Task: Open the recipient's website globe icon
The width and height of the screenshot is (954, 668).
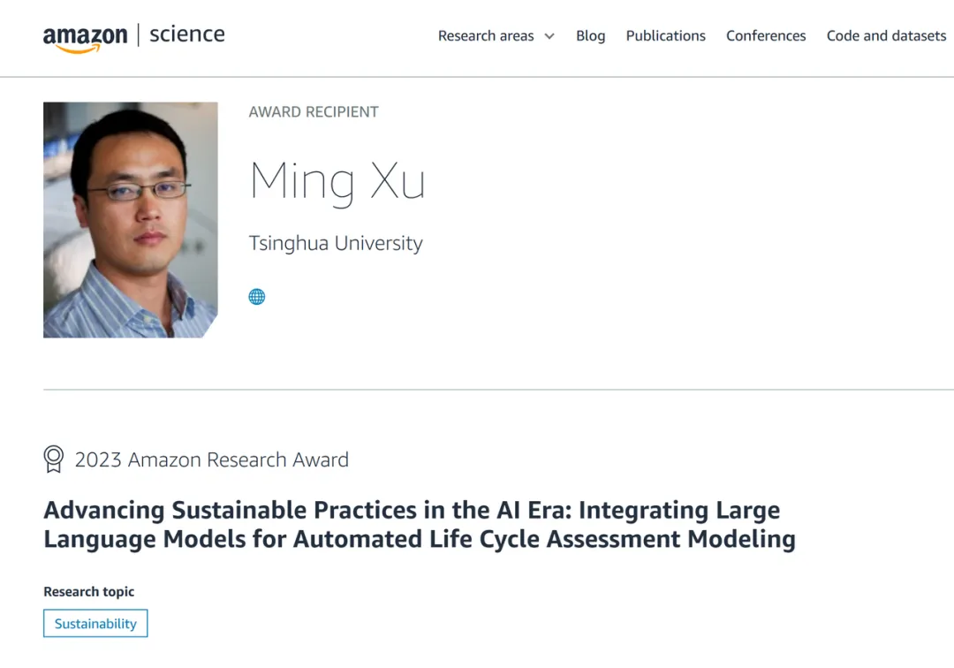Action: click(x=257, y=297)
